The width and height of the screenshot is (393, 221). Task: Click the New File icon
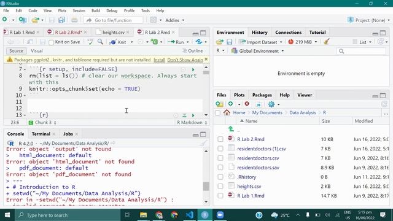[x=5, y=20]
